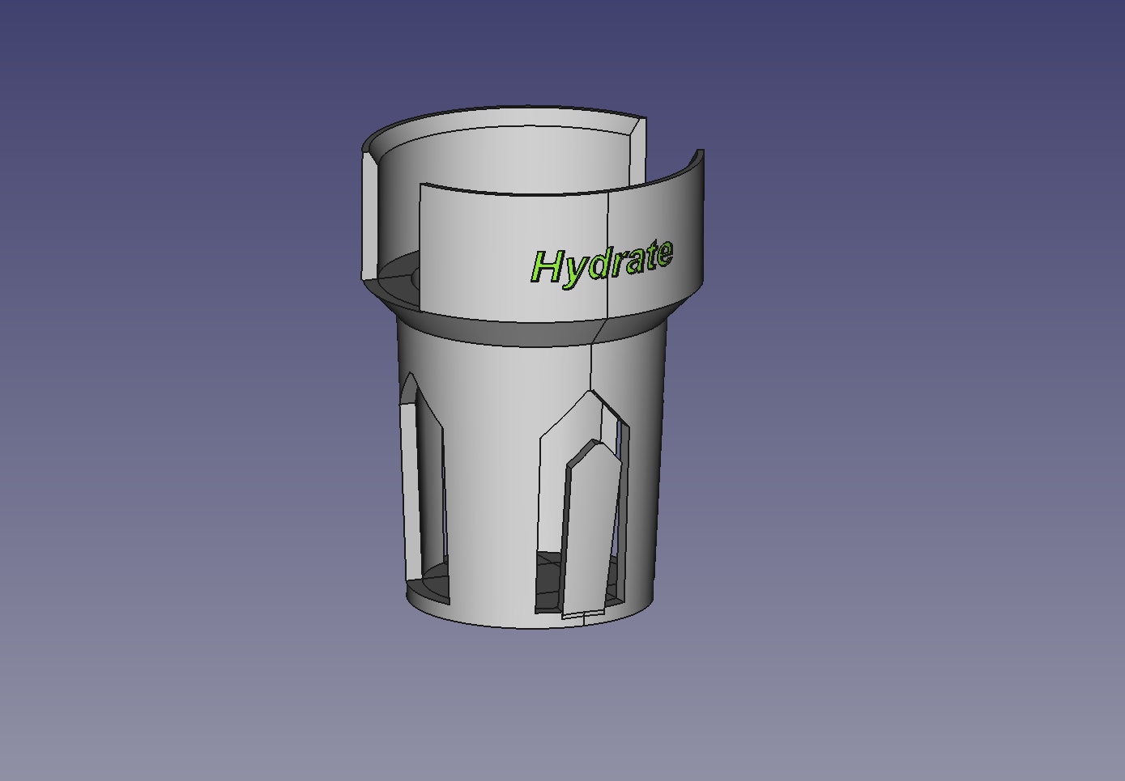
Task: Select the green Hydrate text on the model
Action: point(603,261)
